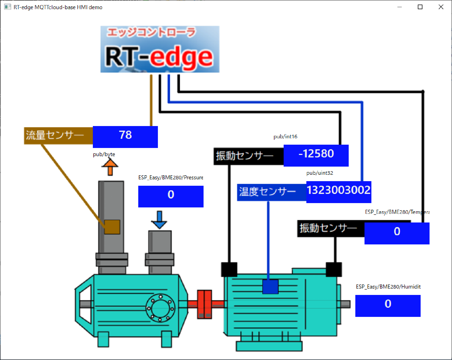Viewport: 452px width, 360px height.
Task: Click the ESP_Easy/BME280/Temperature label
Action: pyautogui.click(x=397, y=212)
